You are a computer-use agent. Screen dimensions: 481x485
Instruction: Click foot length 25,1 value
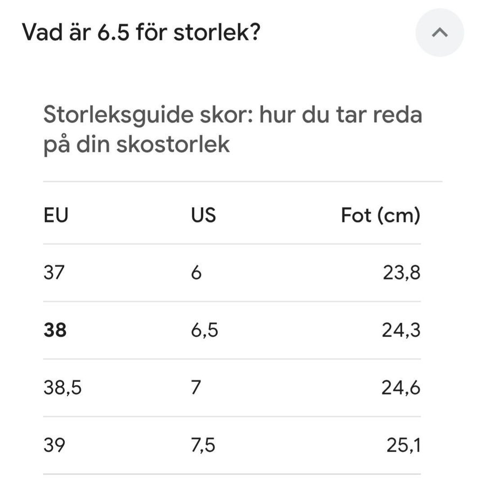[403, 445]
